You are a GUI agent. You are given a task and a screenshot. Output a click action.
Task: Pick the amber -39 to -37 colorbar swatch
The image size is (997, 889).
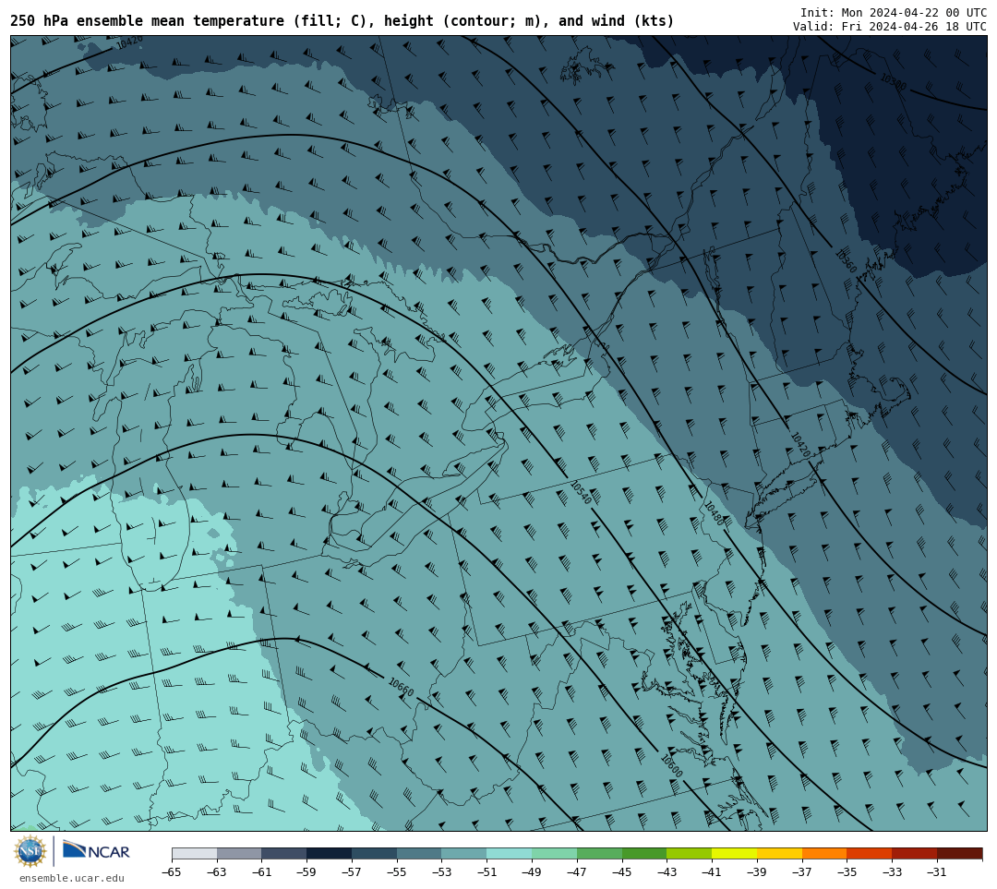tap(779, 854)
